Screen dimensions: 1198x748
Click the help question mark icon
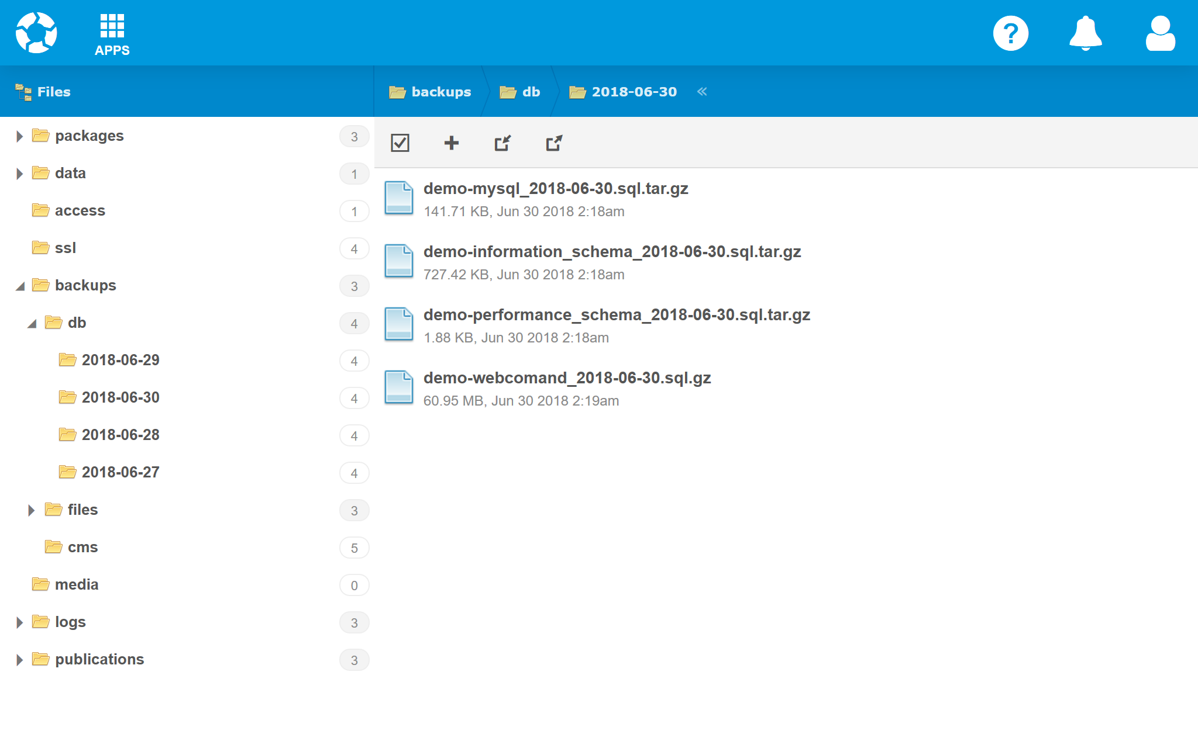tap(1010, 33)
